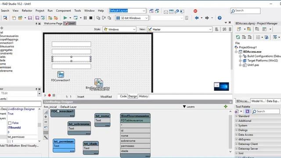Click the open project folder icon in toolbar

point(20,18)
